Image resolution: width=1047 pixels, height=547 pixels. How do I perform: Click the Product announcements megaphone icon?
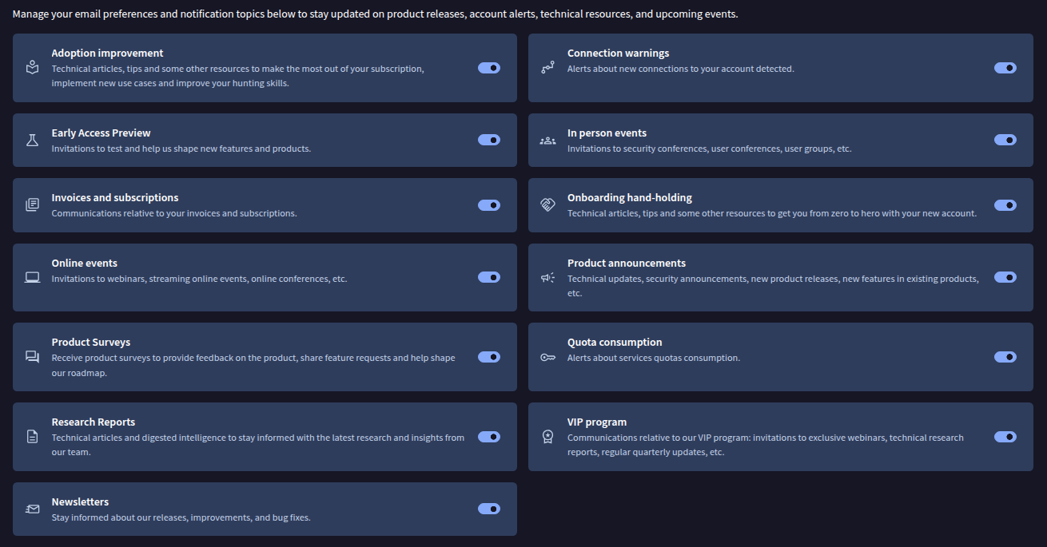[x=547, y=277]
